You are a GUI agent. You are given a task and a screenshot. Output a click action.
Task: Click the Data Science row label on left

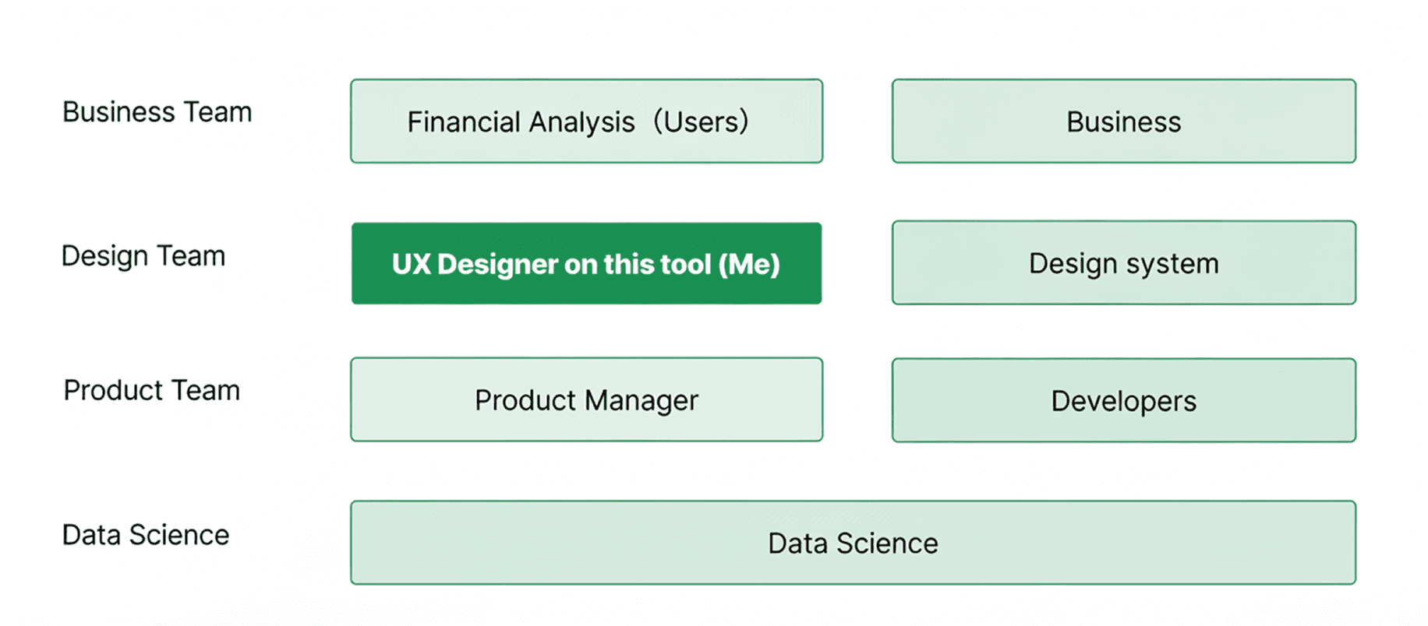pos(145,535)
